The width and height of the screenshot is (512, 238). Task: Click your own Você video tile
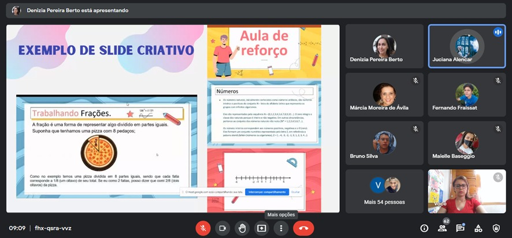click(467, 191)
